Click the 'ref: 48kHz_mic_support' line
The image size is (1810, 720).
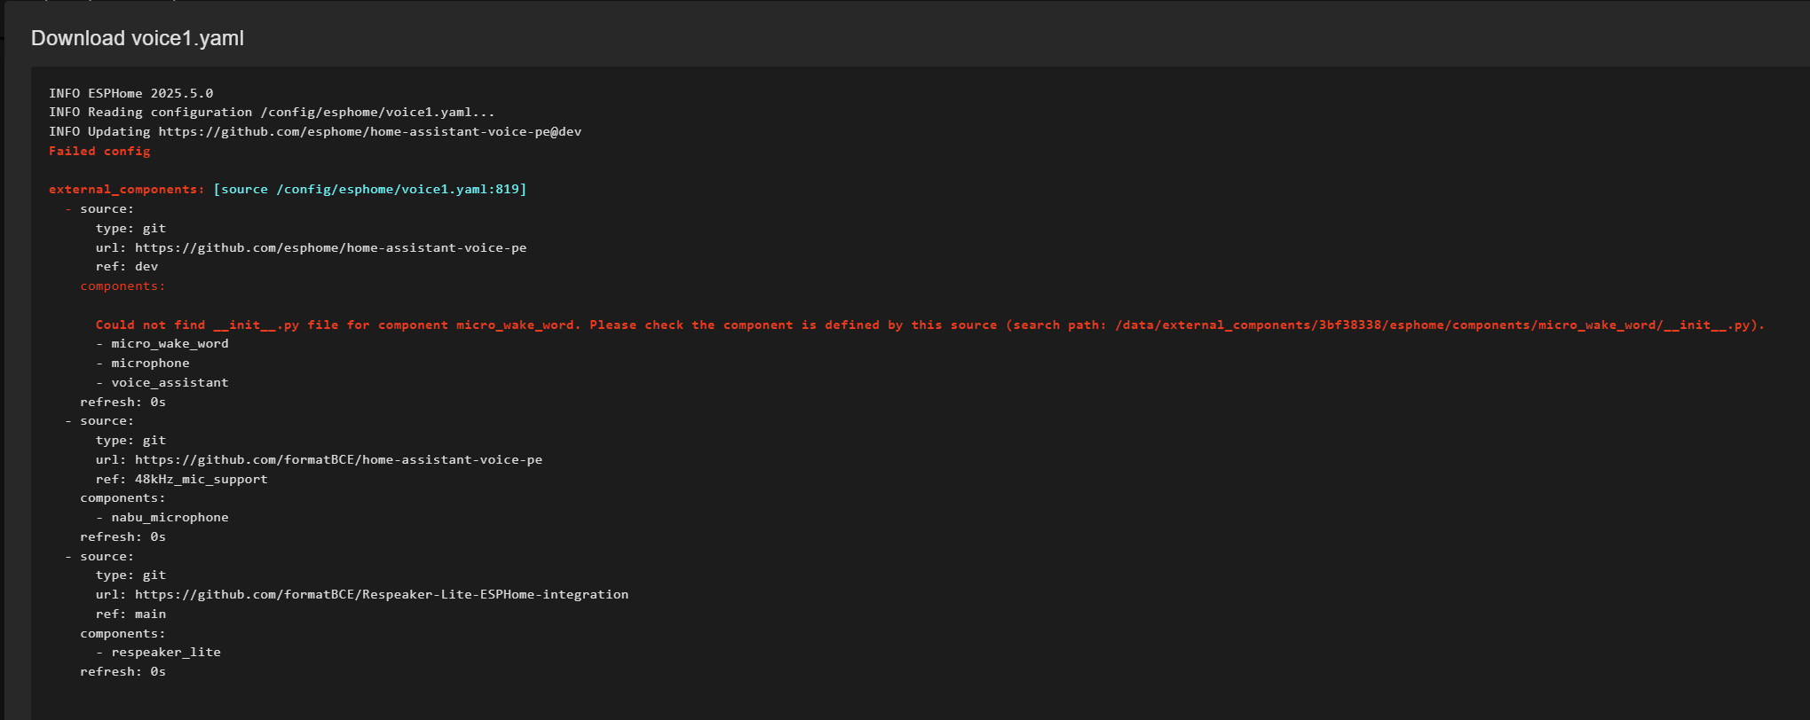click(x=182, y=480)
